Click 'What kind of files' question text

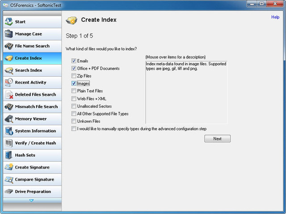(x=101, y=49)
